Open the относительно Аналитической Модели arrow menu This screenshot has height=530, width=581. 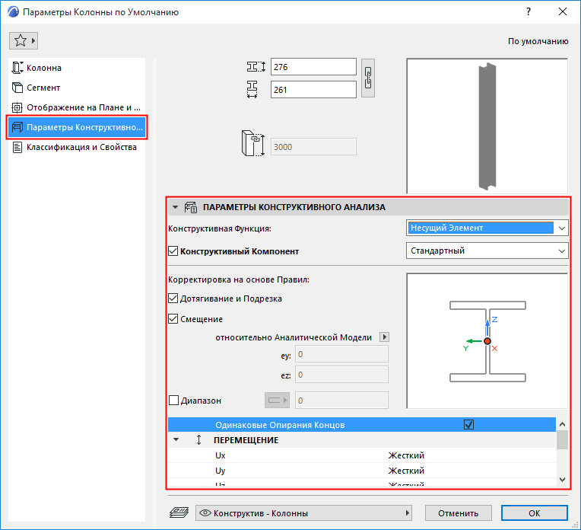384,337
